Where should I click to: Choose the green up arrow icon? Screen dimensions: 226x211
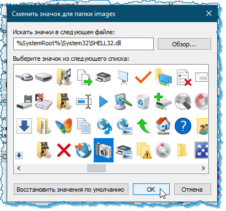pyautogui.click(x=144, y=126)
